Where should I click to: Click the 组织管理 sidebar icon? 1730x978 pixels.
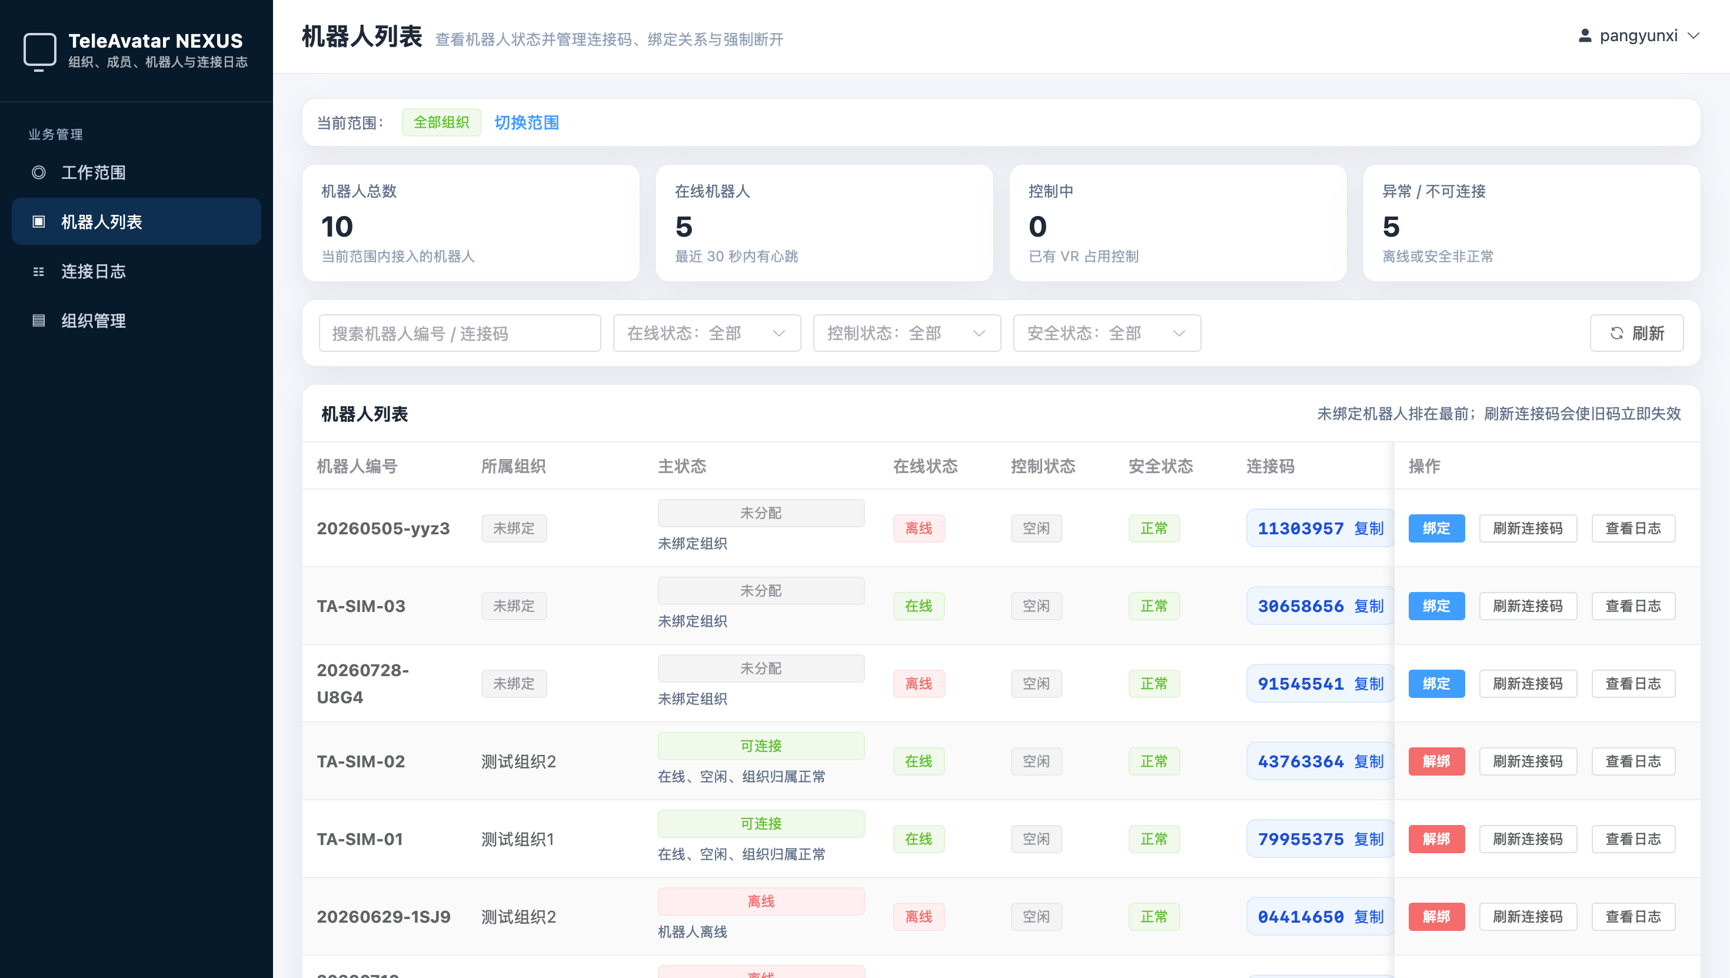click(x=39, y=320)
